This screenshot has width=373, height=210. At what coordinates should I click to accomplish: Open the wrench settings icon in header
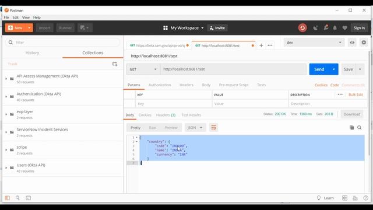[326, 27]
